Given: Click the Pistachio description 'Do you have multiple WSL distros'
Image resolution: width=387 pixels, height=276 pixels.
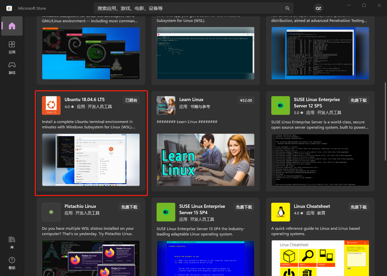Looking at the screenshot, I should [x=88, y=231].
